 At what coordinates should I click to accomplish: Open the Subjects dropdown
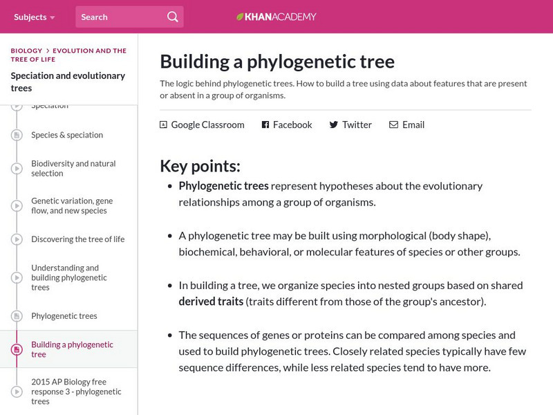click(29, 17)
